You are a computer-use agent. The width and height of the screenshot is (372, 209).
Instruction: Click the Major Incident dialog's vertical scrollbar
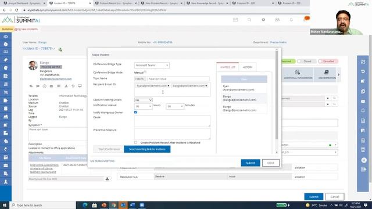tap(277, 95)
